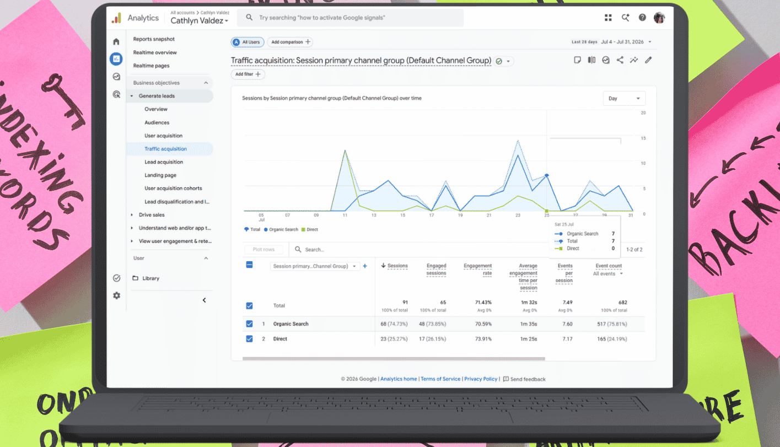Toggle the Organic Search series in chart legend
Image resolution: width=780 pixels, height=447 pixels.
[x=281, y=229]
